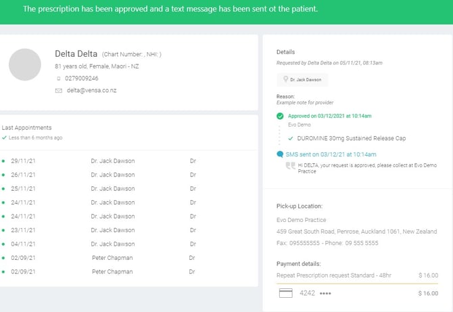Click the SMS speech bubble icon
453x312 pixels.
pyautogui.click(x=280, y=154)
